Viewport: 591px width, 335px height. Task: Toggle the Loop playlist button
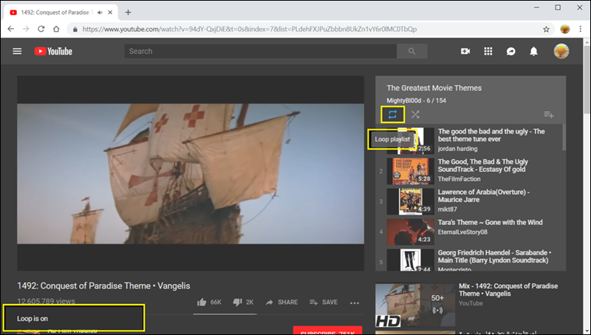(x=392, y=114)
